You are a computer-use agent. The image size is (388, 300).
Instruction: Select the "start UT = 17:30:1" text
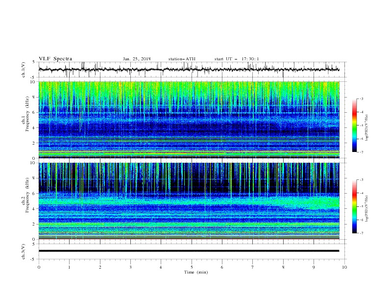[x=237, y=59]
